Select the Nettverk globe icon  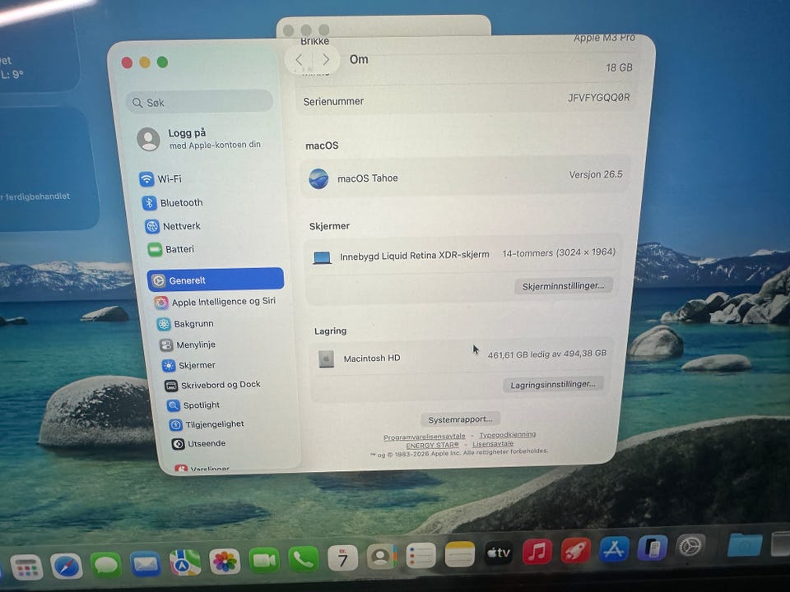pyautogui.click(x=152, y=226)
